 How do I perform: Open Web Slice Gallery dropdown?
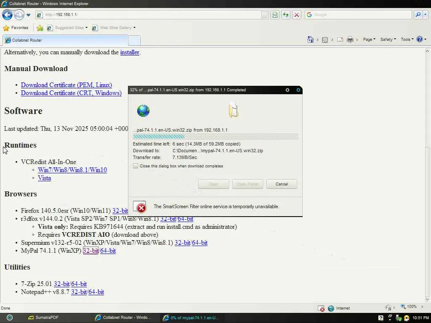coord(114,28)
